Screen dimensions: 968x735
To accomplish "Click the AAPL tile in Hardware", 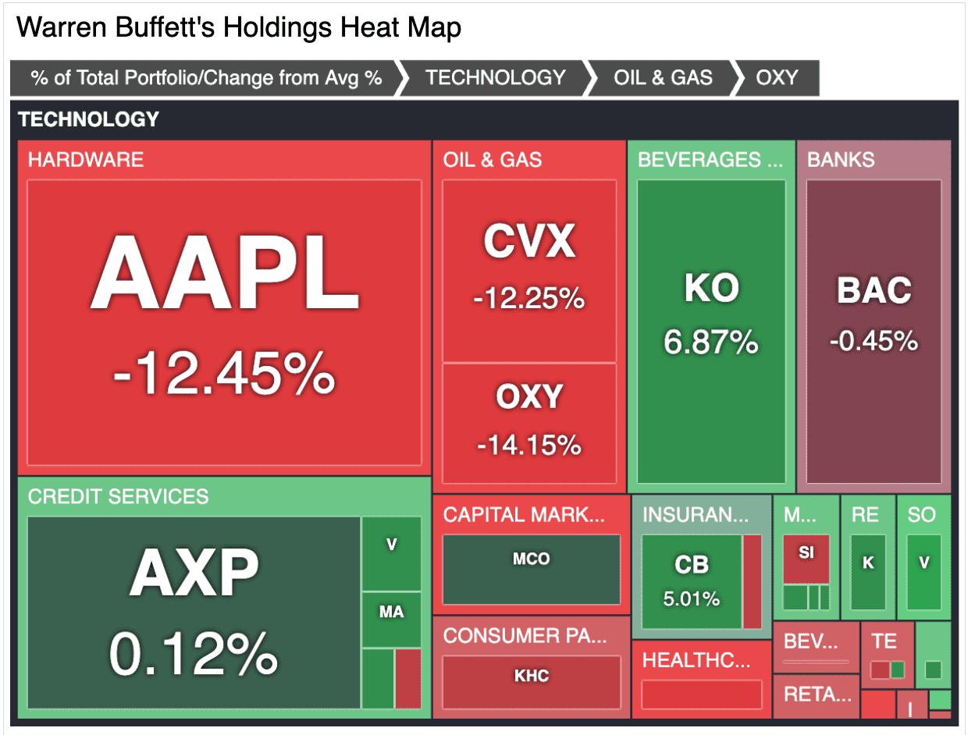I will (224, 322).
